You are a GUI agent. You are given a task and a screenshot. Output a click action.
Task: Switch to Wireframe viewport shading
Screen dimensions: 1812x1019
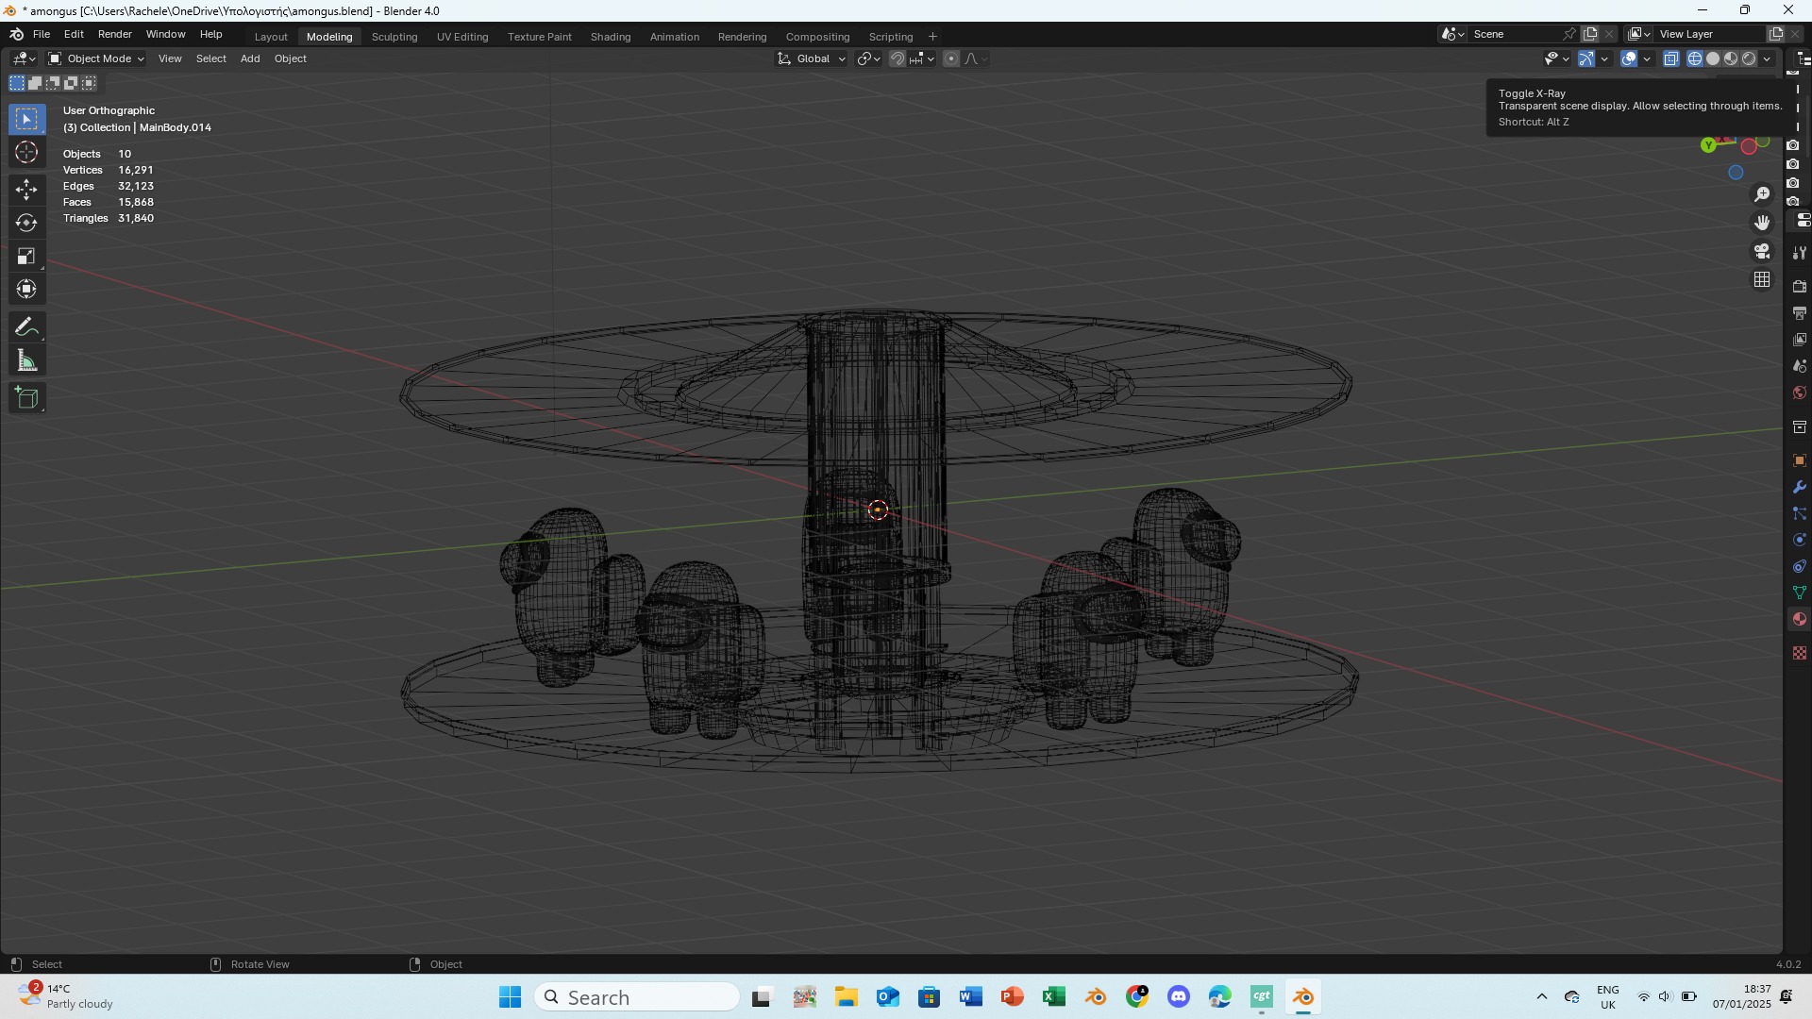[1695, 58]
